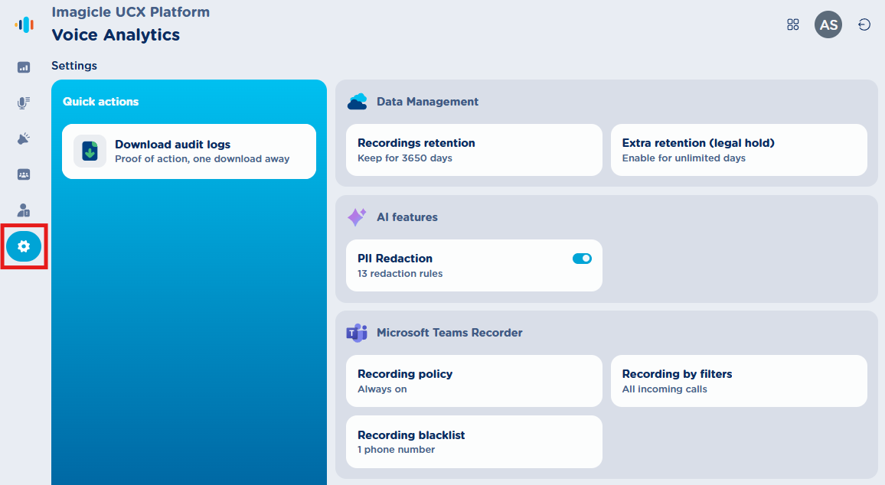Click the audit log download file icon
This screenshot has height=485, width=885.
90,151
